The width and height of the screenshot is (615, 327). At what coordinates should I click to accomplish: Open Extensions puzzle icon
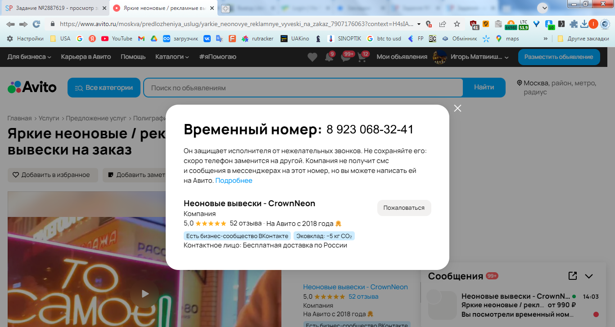click(574, 24)
